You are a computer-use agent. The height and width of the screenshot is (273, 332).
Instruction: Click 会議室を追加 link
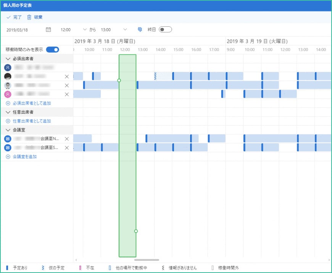(x=24, y=157)
